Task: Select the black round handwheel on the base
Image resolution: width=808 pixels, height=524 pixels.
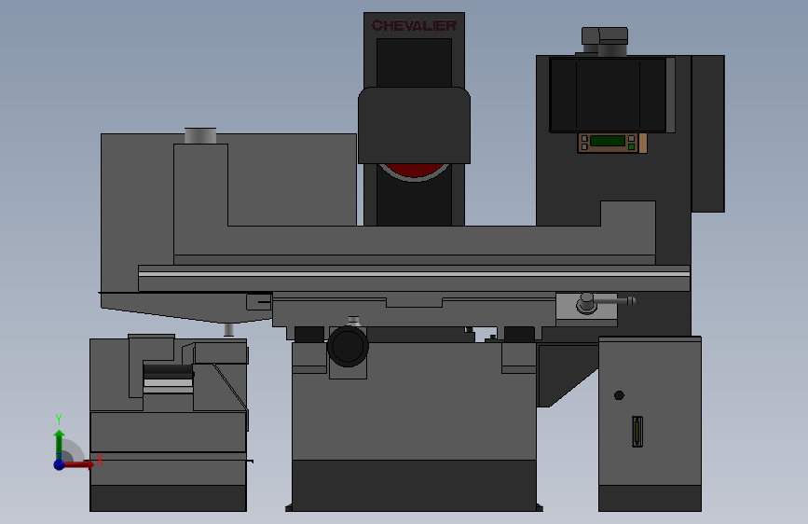Action: click(348, 346)
